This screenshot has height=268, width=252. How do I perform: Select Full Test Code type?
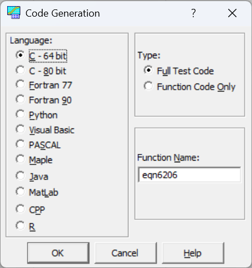[179, 71]
